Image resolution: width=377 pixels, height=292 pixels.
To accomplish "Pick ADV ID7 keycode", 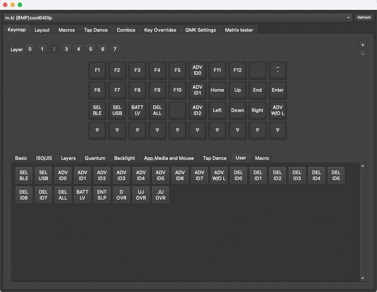I will point(199,175).
